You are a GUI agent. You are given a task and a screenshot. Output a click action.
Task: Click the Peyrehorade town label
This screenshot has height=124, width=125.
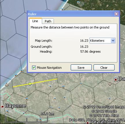(x=105, y=122)
